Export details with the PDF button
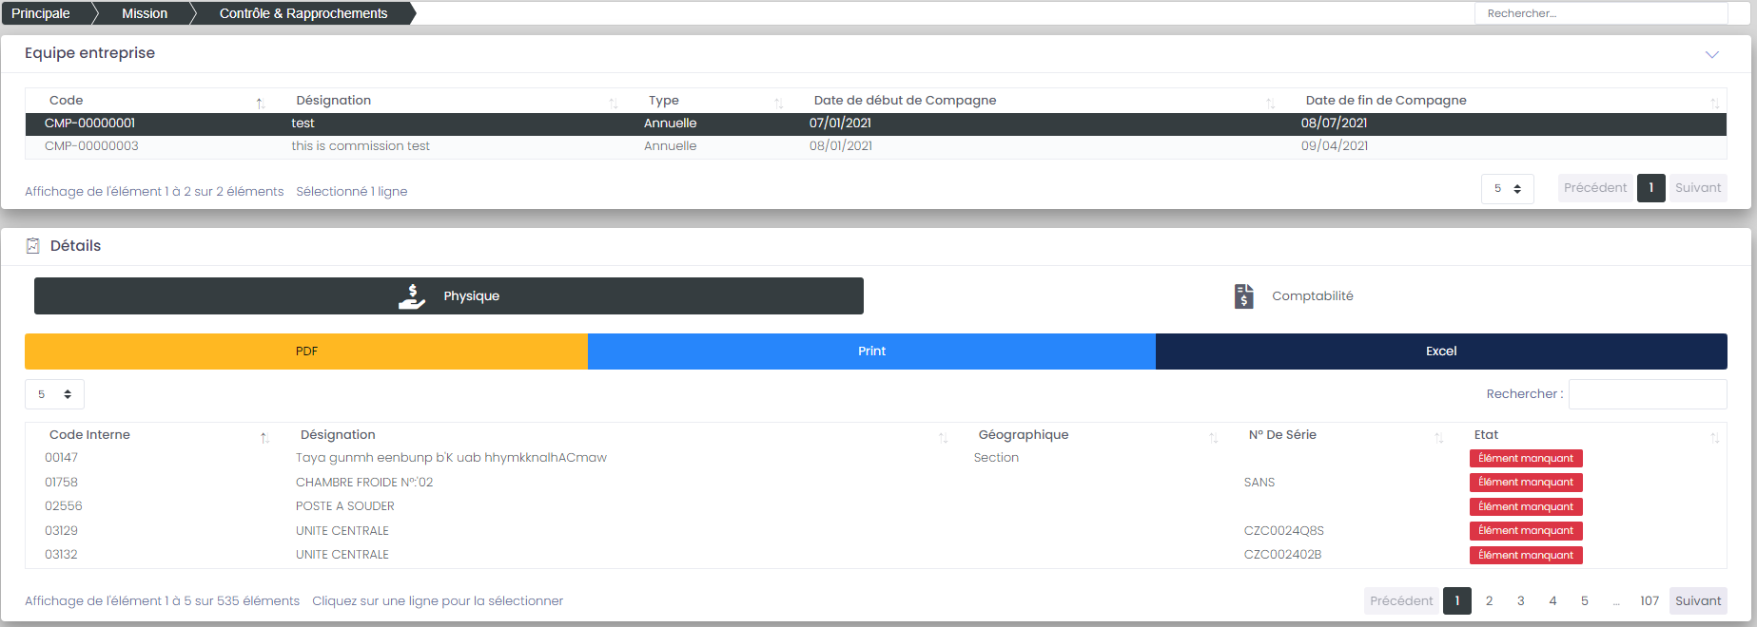The height and width of the screenshot is (627, 1757). click(306, 351)
